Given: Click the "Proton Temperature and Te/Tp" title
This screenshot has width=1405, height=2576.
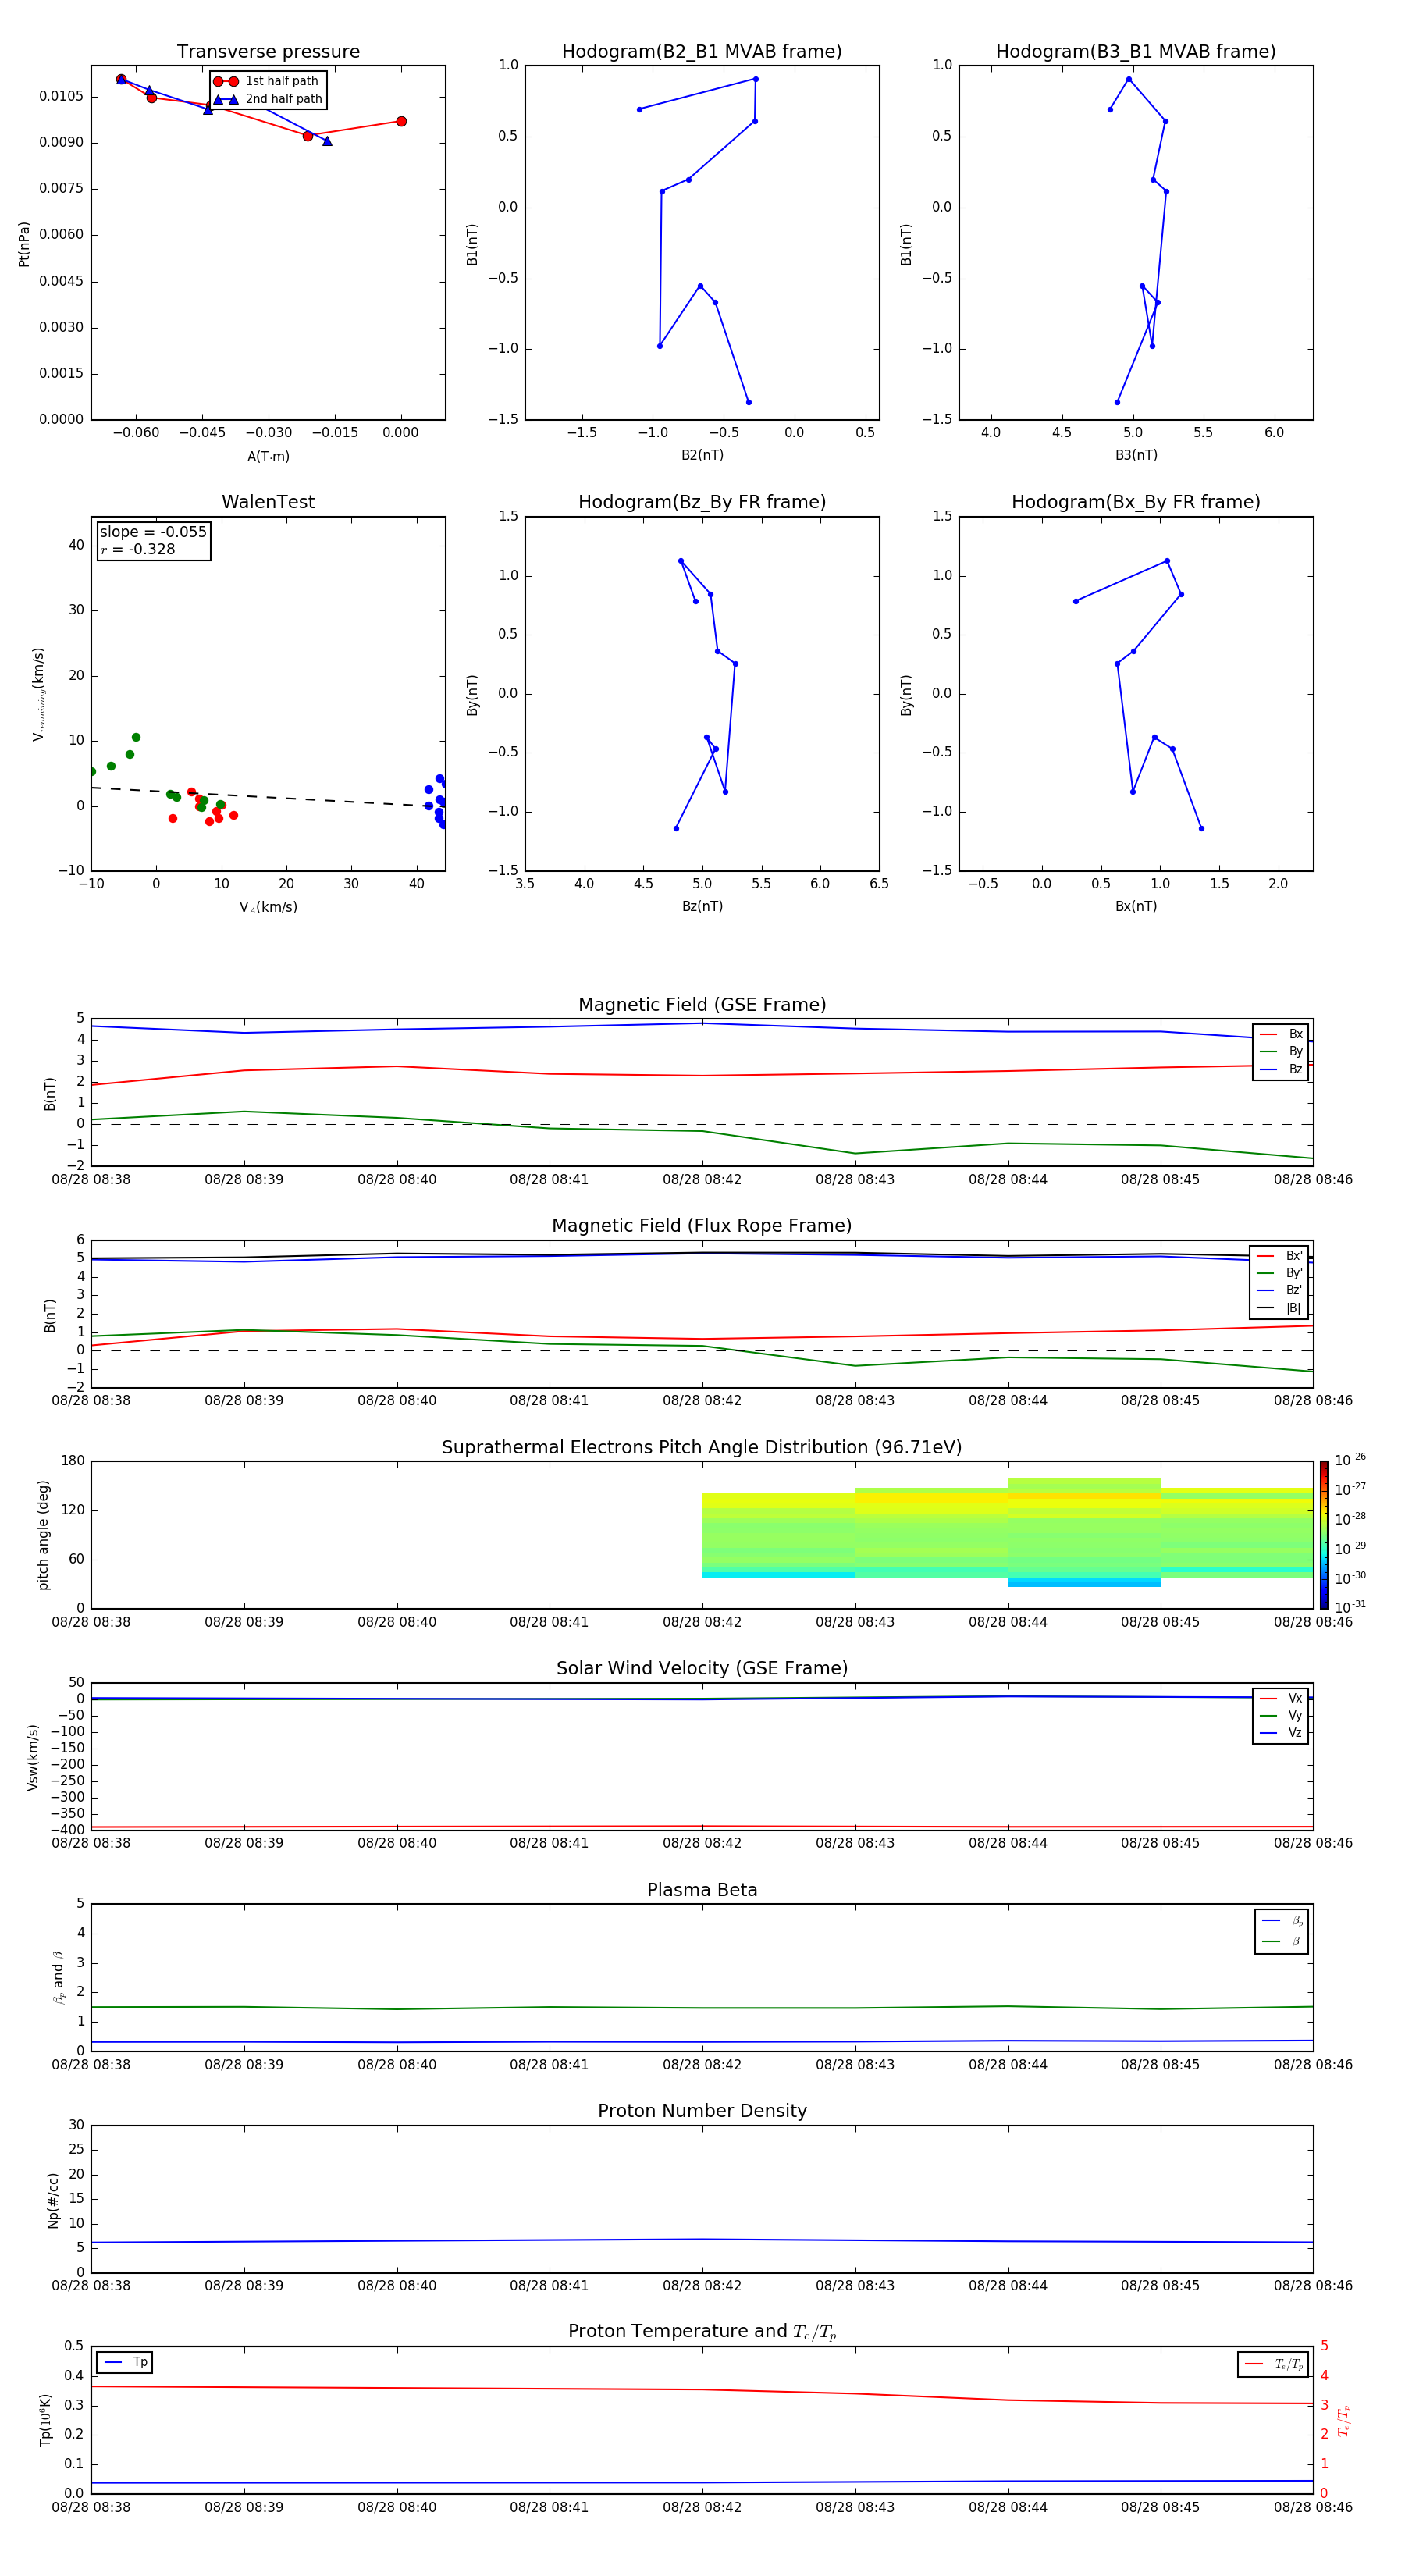Looking at the screenshot, I should pos(702,2332).
